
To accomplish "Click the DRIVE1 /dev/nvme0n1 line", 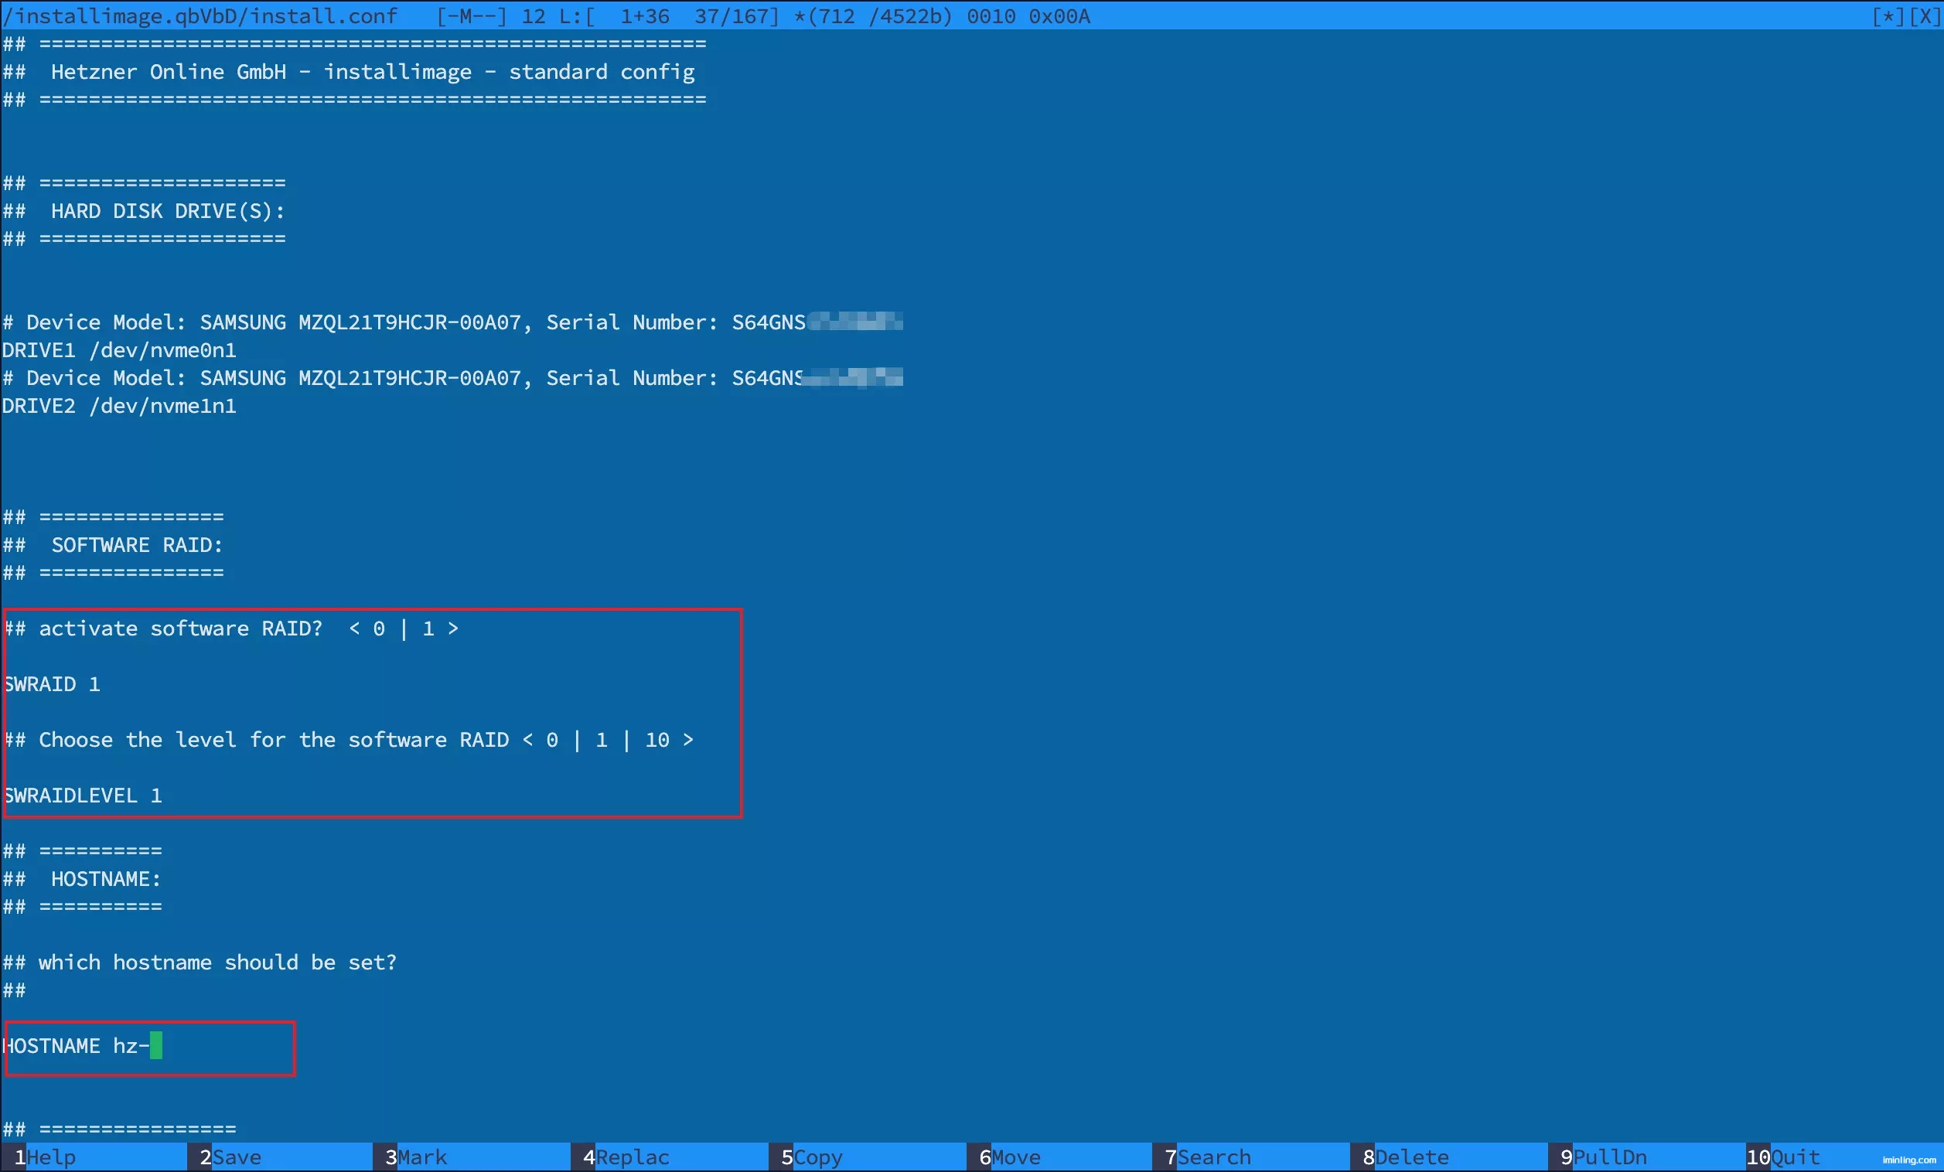I will pyautogui.click(x=118, y=350).
